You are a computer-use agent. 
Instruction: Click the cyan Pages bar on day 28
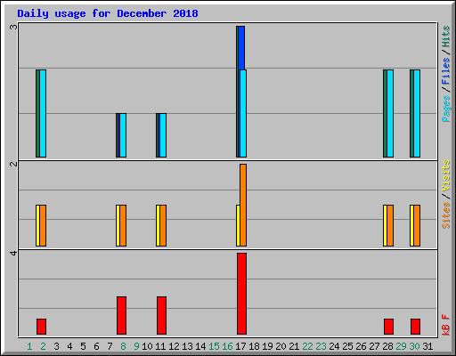(390, 113)
